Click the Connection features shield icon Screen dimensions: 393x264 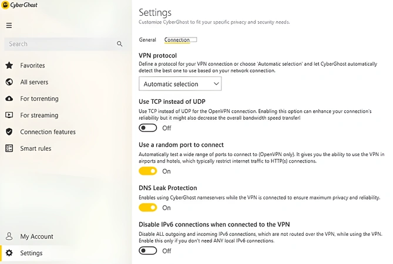point(9,131)
